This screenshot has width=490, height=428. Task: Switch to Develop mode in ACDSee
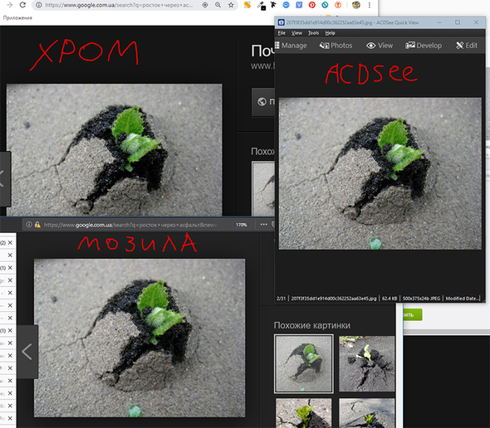point(424,46)
